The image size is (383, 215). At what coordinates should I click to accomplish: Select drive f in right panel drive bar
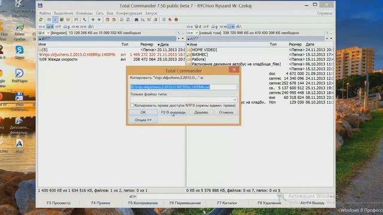pos(206,26)
